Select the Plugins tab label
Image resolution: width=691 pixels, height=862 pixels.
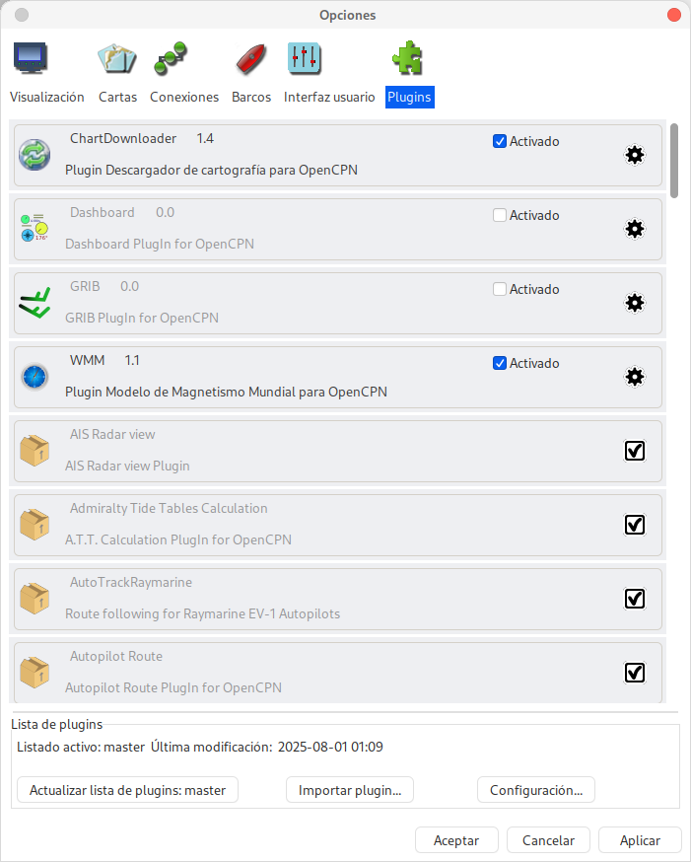tap(410, 97)
